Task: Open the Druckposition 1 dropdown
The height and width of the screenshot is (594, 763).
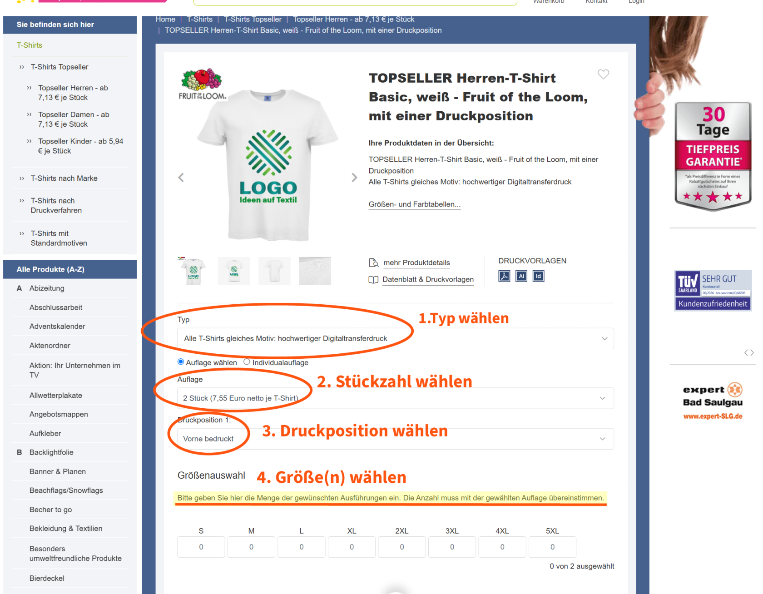Action: click(395, 439)
